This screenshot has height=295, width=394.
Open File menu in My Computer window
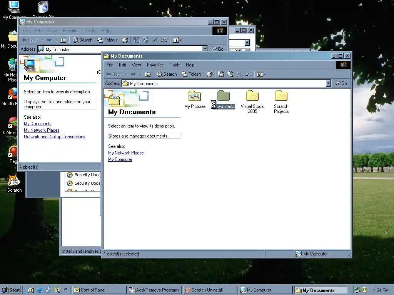(x=25, y=31)
